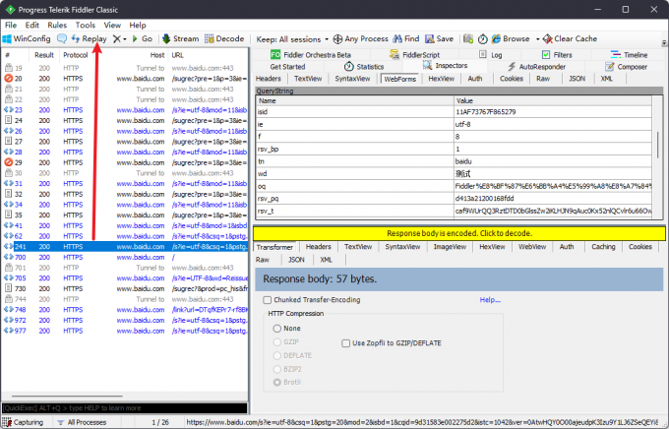Open the FiddlerScript tab
This screenshot has height=429, width=669.
click(x=414, y=55)
